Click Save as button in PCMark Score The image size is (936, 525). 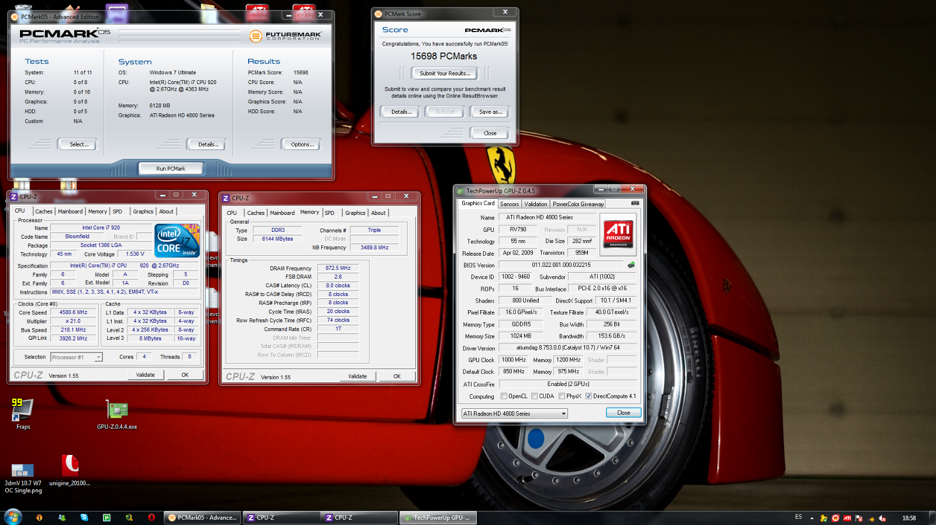(x=490, y=112)
